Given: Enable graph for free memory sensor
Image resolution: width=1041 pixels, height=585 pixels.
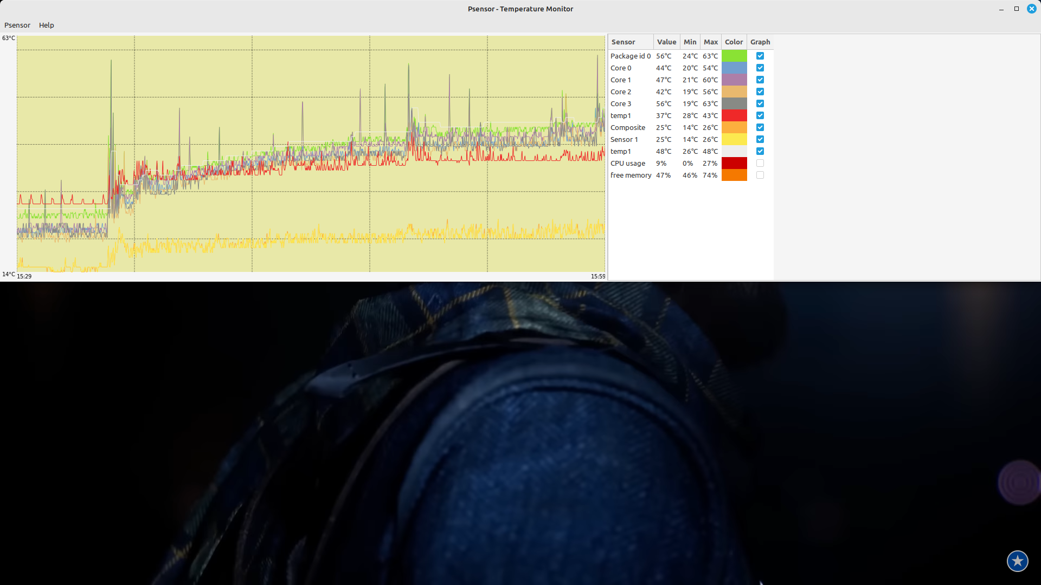Looking at the screenshot, I should [760, 175].
